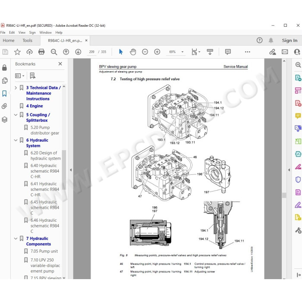Click the scrolling mode toolbar icon
Screen dimensions: 302x302
[x=210, y=52]
